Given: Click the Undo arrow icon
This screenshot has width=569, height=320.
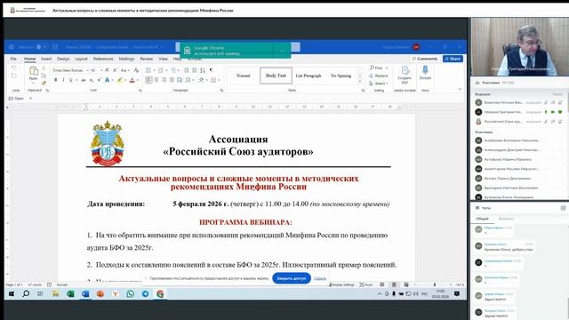Looking at the screenshot, I should (14, 68).
